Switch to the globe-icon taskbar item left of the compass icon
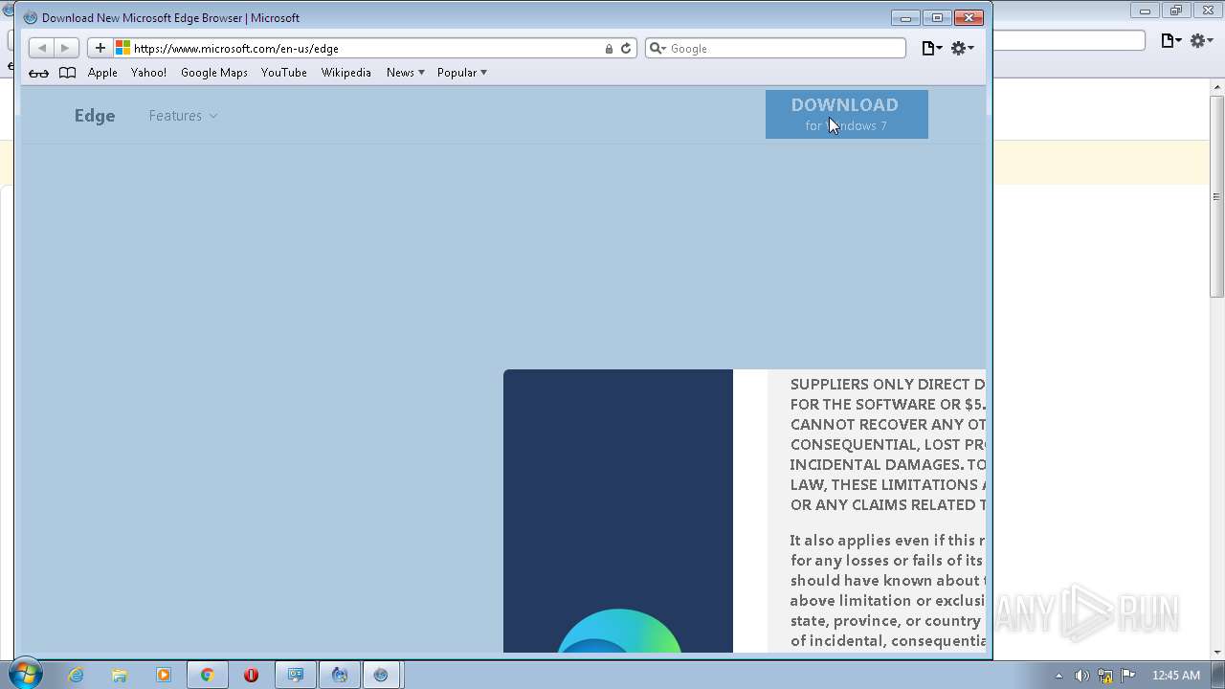 (x=339, y=675)
